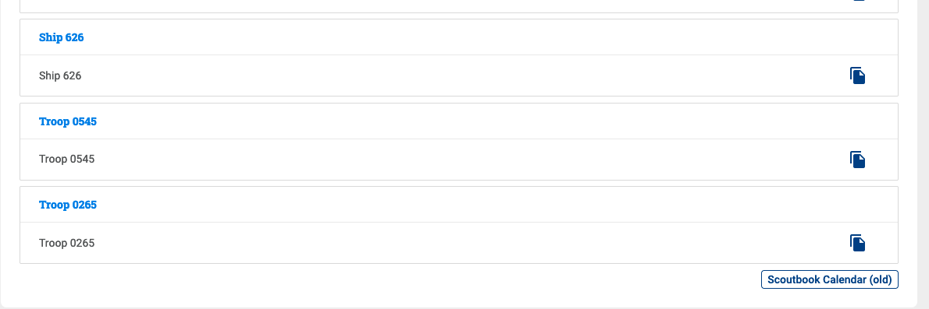
Task: Click the partially visible copy icon at top
Action: tap(857, 1)
